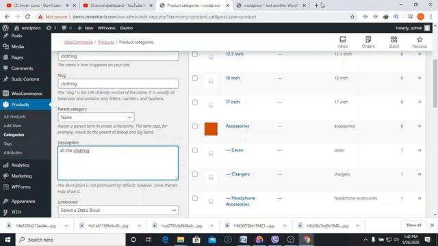Open the Parent category dropdown

tap(96, 117)
